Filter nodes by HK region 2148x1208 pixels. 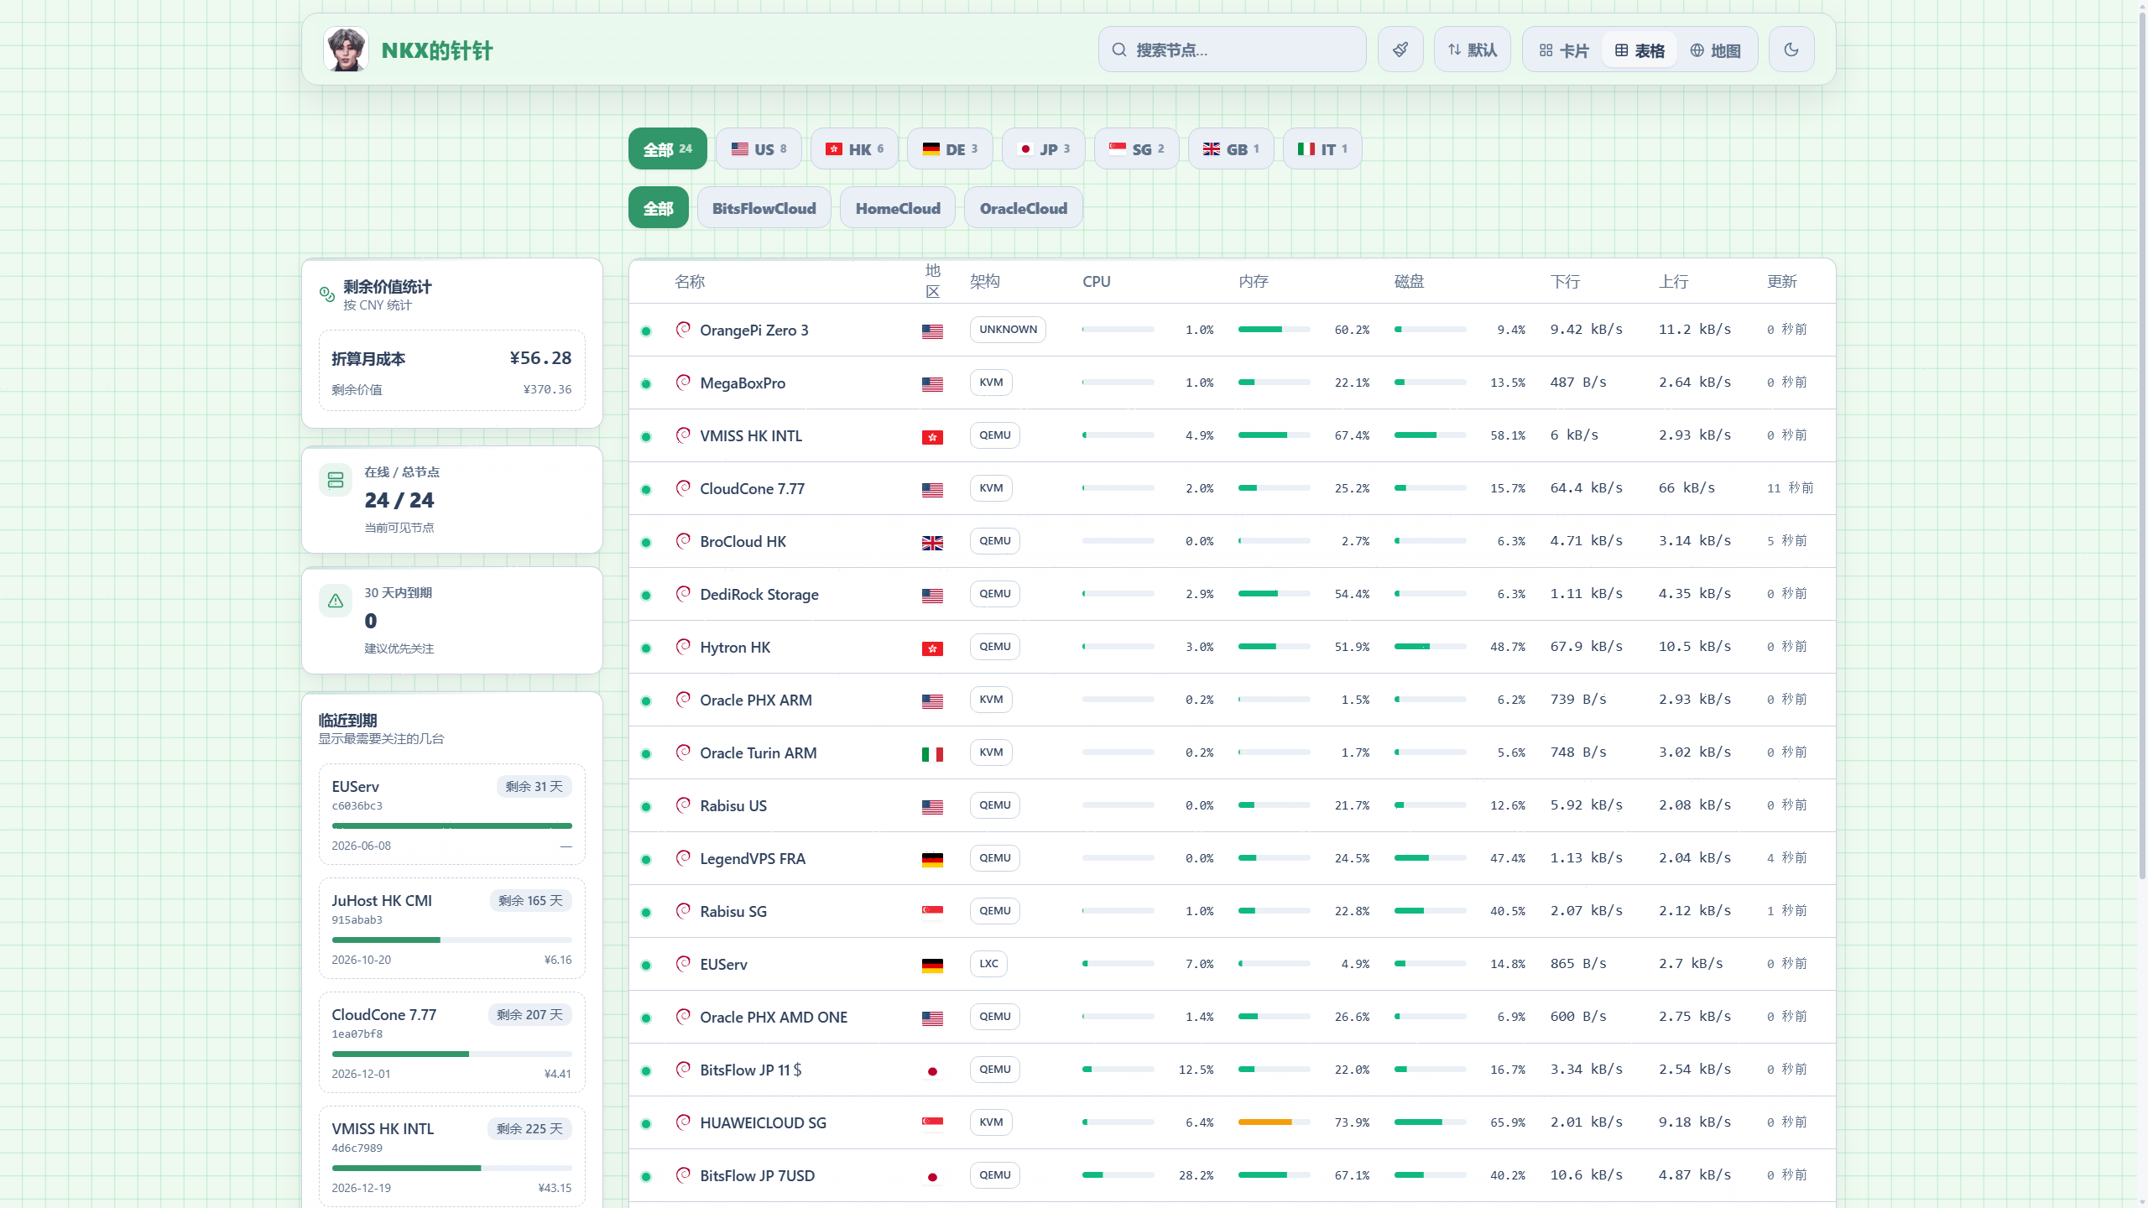[854, 148]
